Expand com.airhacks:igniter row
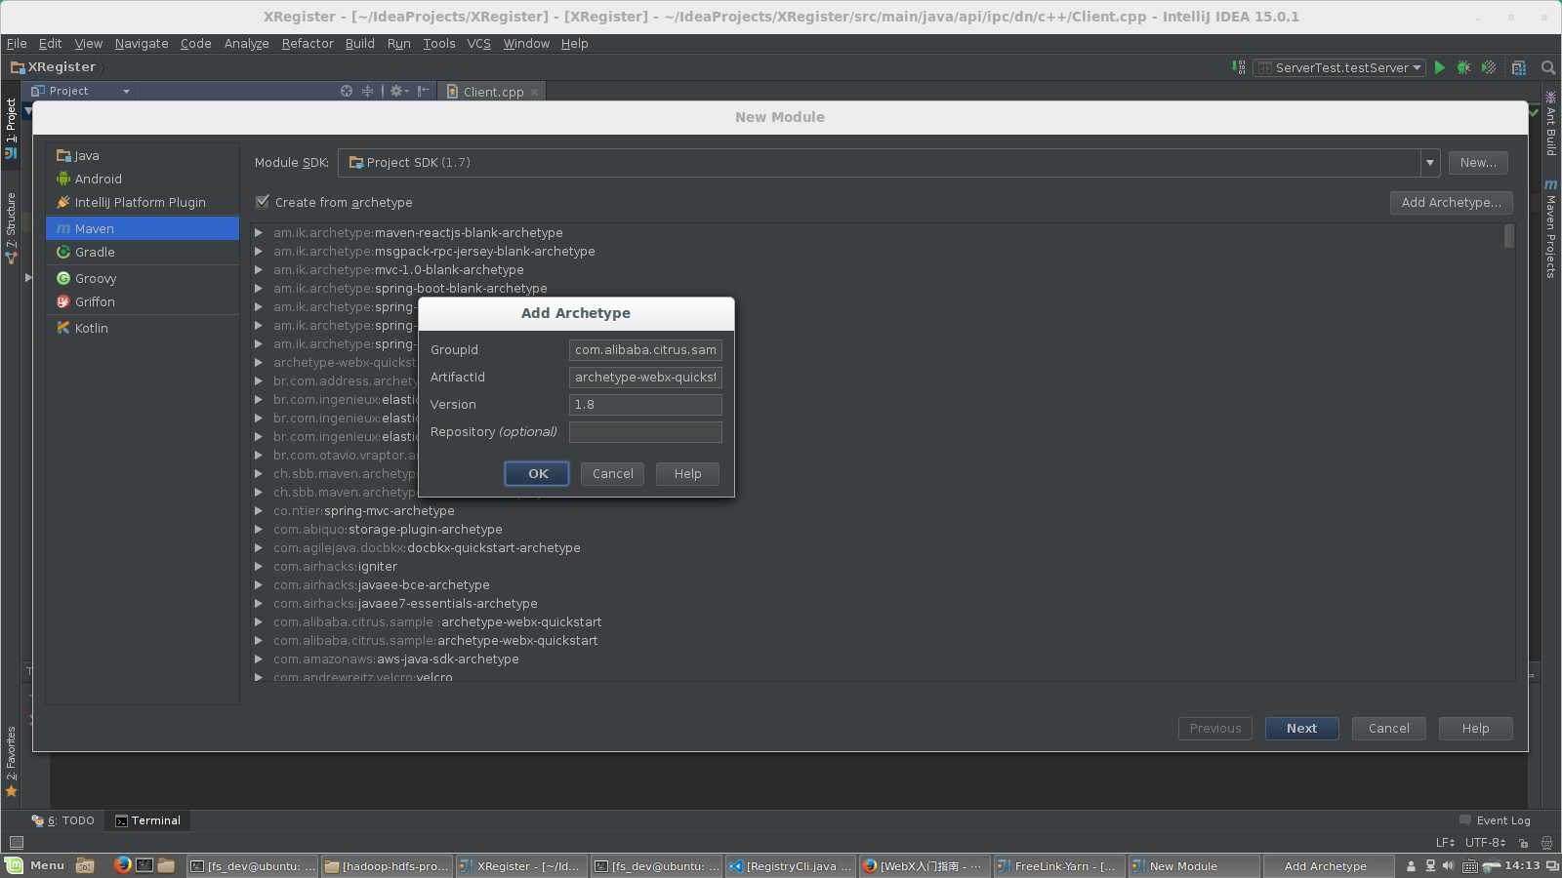Image resolution: width=1562 pixels, height=878 pixels. click(x=259, y=567)
